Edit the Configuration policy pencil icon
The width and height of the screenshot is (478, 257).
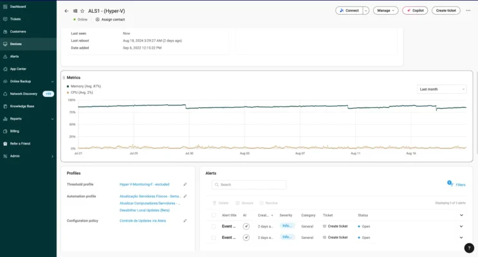pos(185,220)
